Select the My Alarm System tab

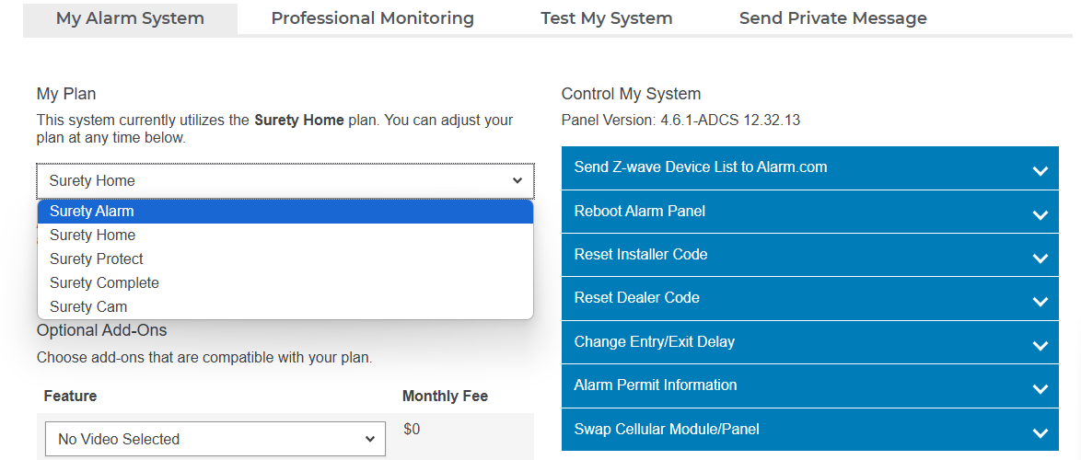tap(130, 18)
